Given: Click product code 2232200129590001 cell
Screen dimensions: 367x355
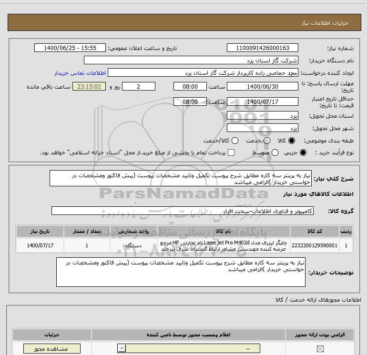Looking at the screenshot, I should (315, 245).
